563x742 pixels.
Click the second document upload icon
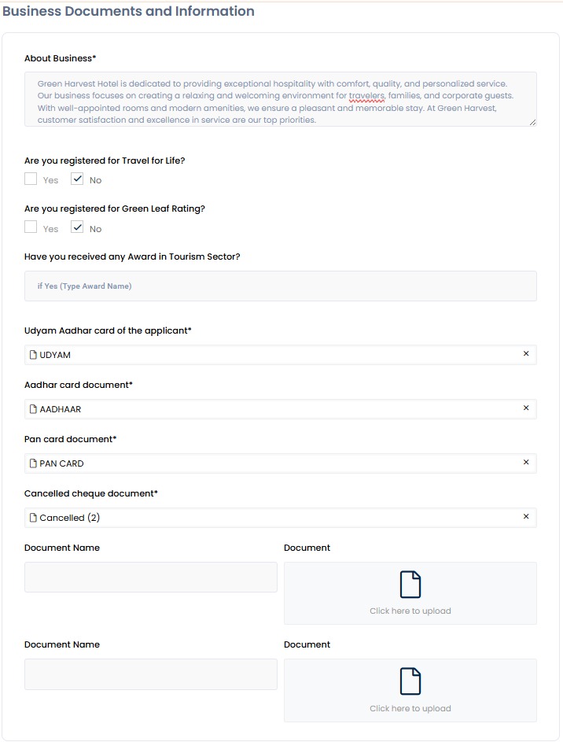click(410, 681)
